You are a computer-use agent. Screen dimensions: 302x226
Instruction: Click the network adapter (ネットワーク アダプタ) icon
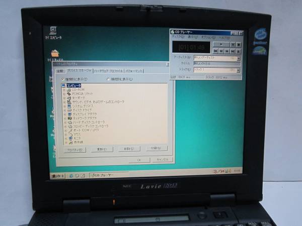click(70, 118)
